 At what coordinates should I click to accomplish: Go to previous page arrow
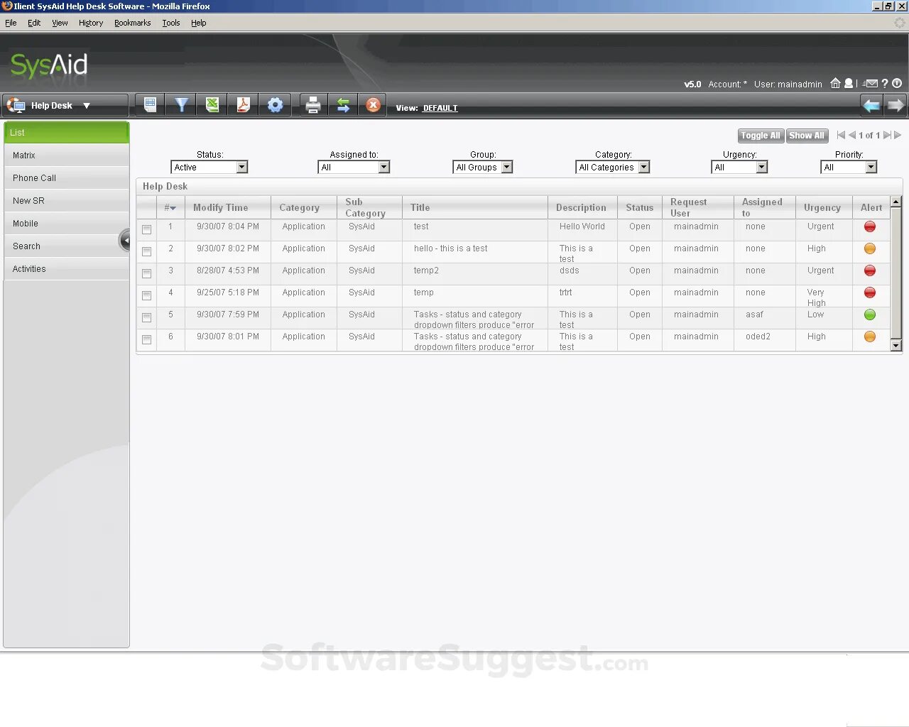852,135
